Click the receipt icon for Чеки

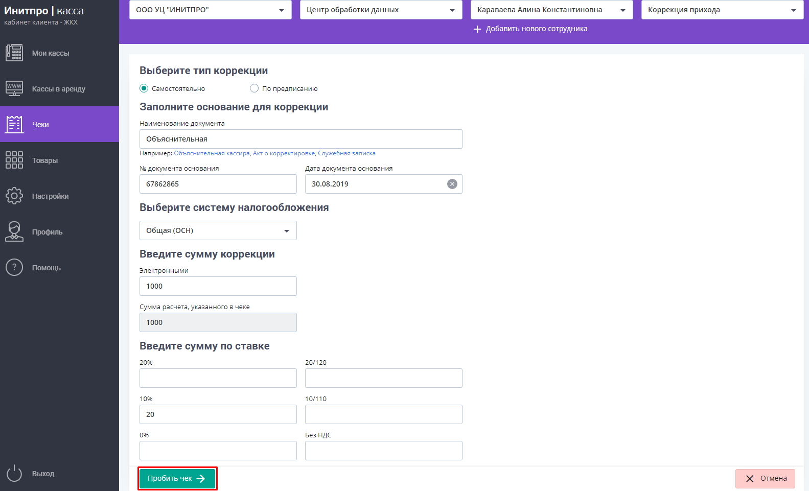click(x=14, y=124)
